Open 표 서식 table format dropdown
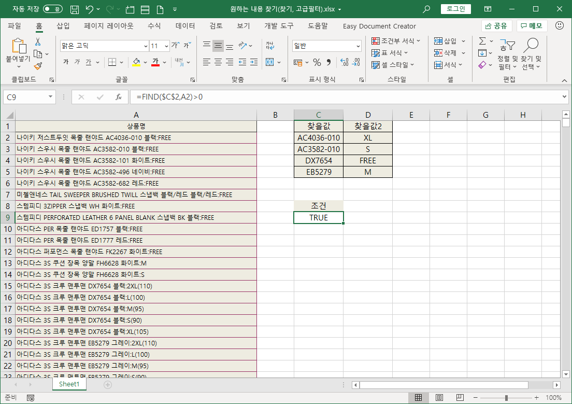 [390, 53]
